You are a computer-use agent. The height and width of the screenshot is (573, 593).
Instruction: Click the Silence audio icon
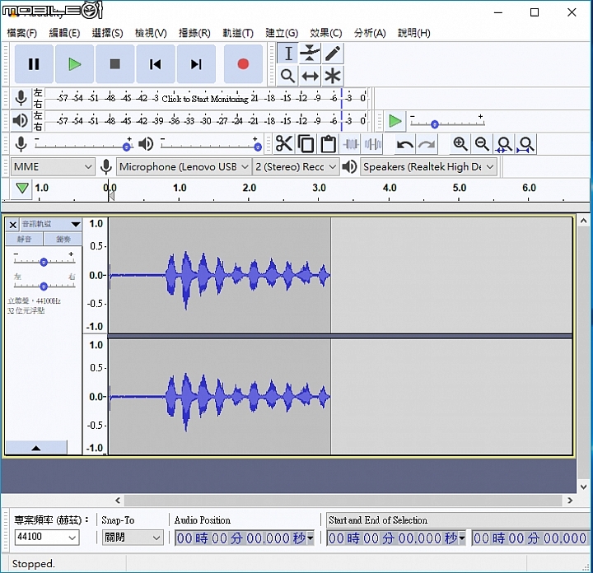tap(372, 144)
